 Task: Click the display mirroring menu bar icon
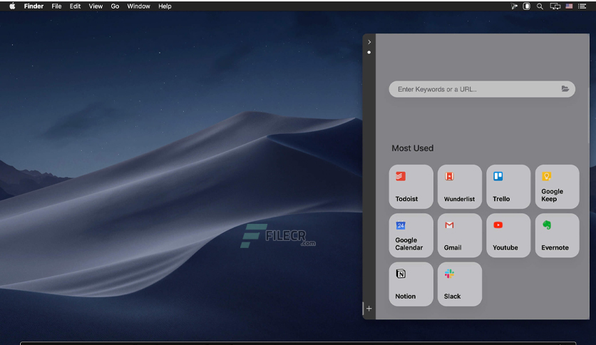pos(555,6)
